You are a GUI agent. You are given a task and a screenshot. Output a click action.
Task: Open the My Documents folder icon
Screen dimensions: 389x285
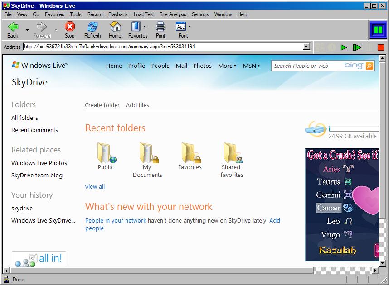(149, 153)
